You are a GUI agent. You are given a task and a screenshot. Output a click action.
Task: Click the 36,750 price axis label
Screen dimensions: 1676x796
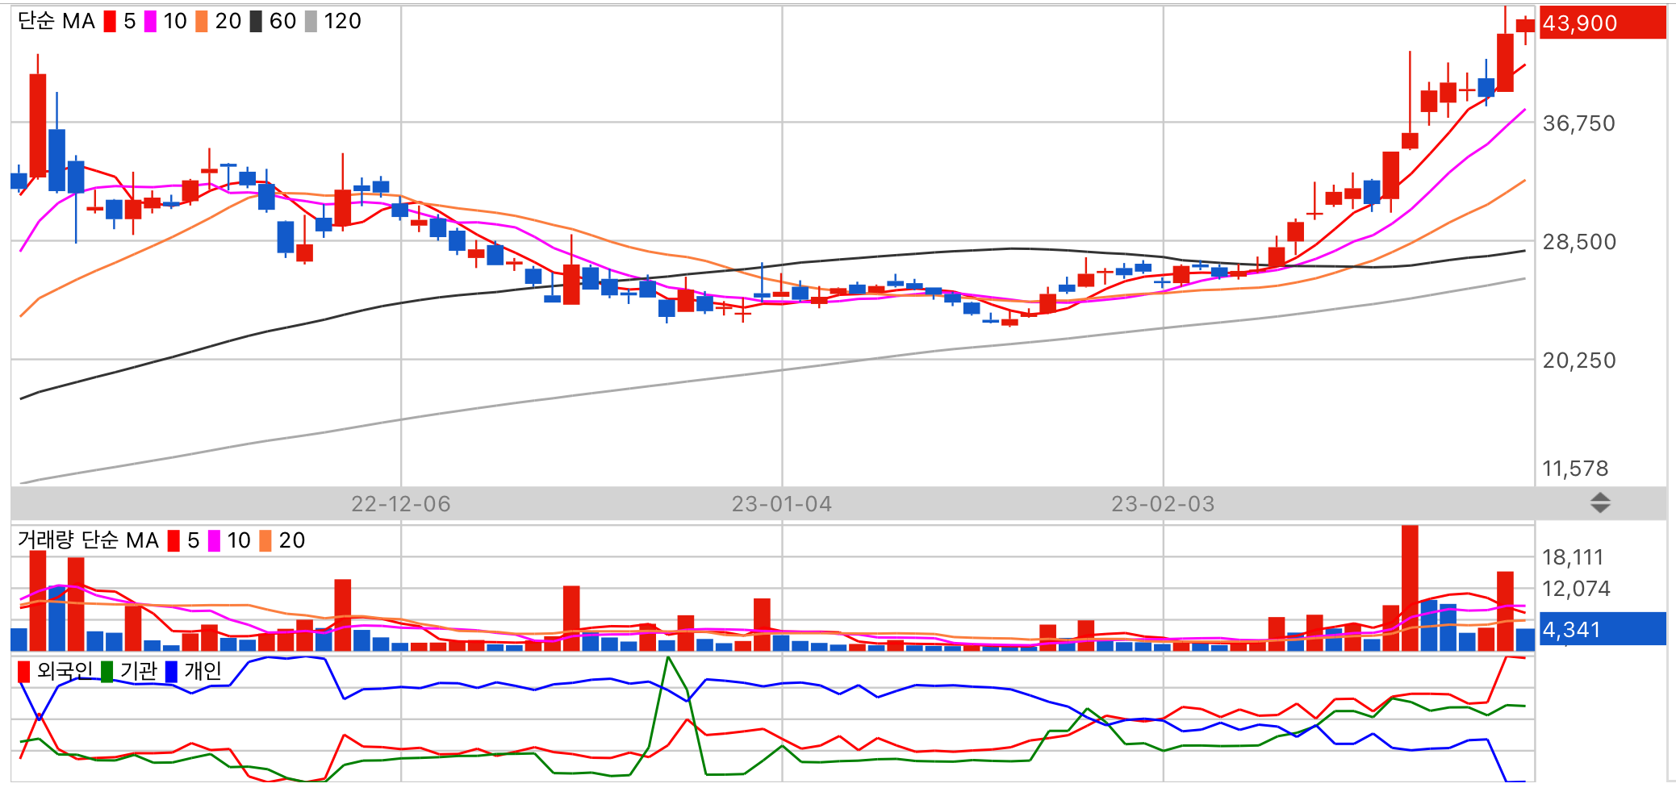1578,123
